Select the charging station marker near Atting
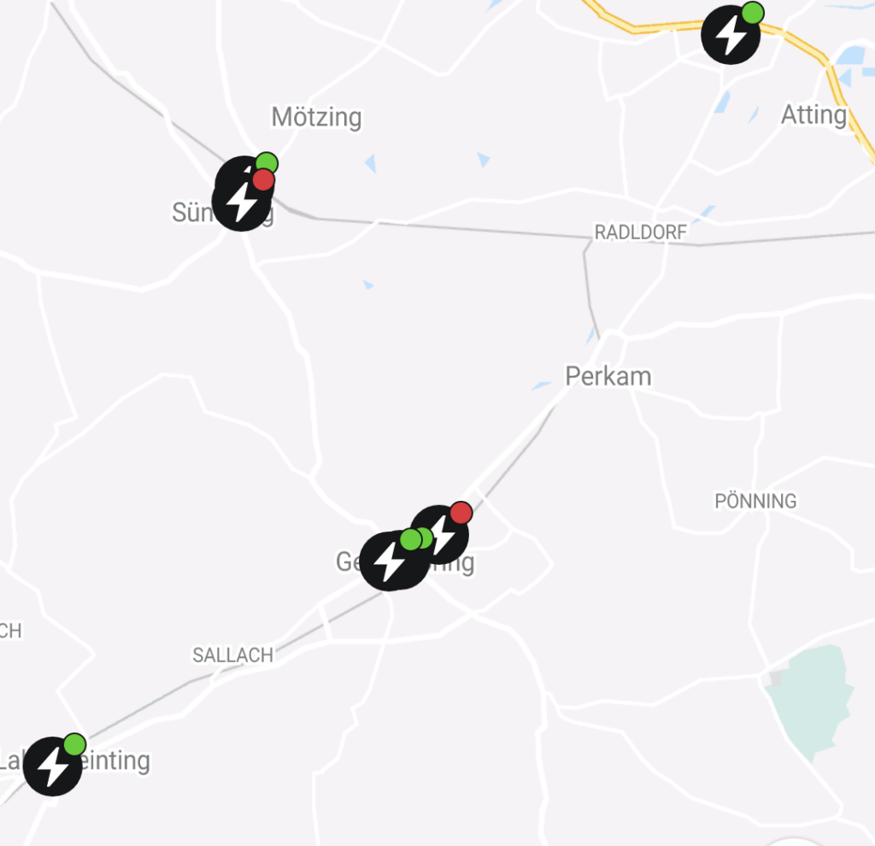This screenshot has height=846, width=875. (x=731, y=34)
